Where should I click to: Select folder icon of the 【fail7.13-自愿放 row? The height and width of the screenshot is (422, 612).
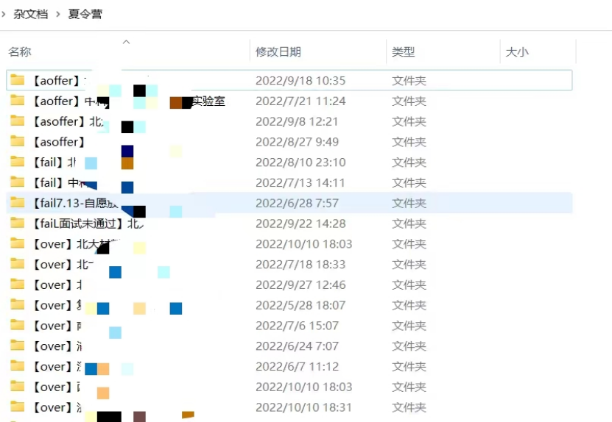(x=17, y=202)
